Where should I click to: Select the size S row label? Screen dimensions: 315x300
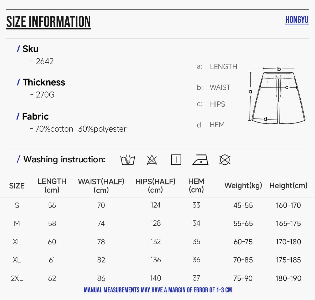17,205
